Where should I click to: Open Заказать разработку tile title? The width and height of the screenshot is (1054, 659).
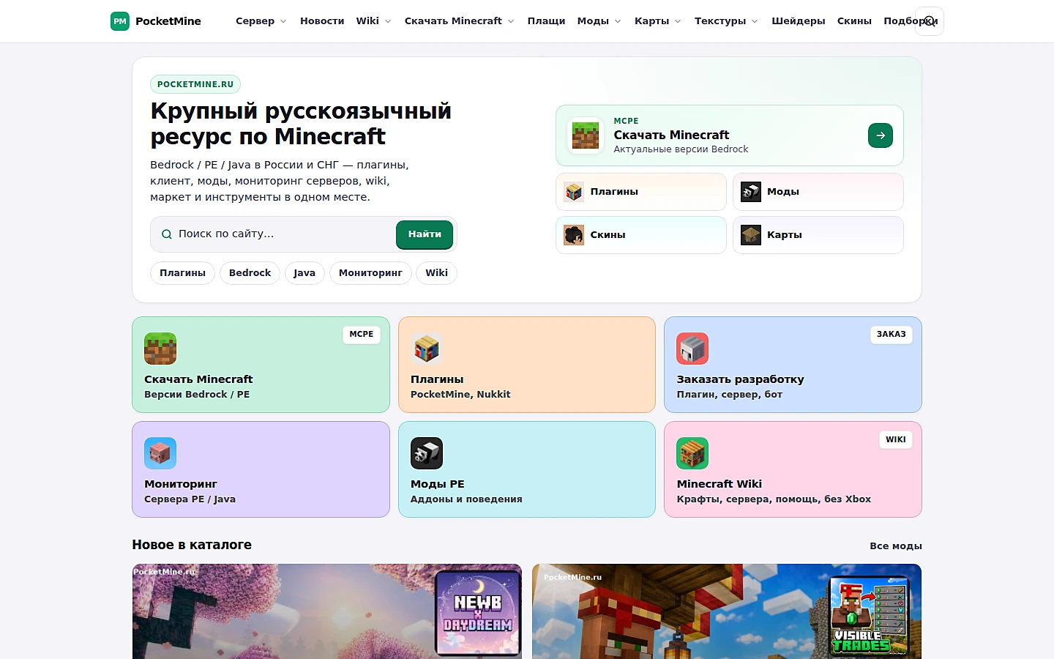click(740, 379)
